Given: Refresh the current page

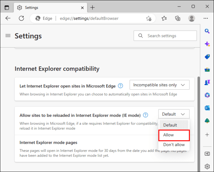Looking at the screenshot, I should click(x=21, y=18).
